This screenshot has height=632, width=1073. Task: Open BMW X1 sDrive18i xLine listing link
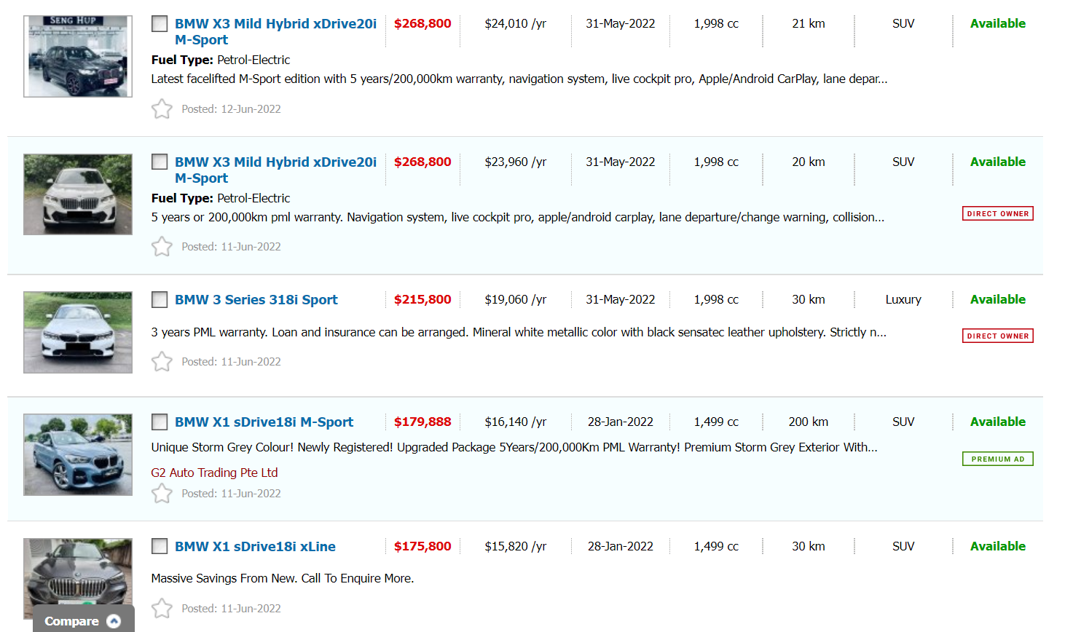[x=255, y=547]
